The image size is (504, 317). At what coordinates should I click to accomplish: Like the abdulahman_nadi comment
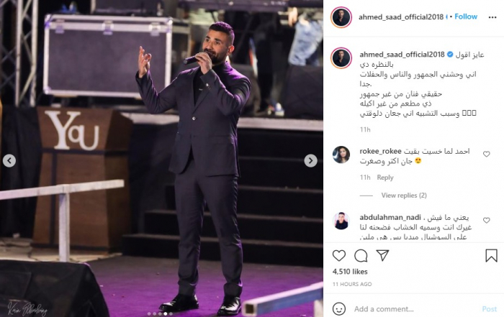(x=486, y=220)
